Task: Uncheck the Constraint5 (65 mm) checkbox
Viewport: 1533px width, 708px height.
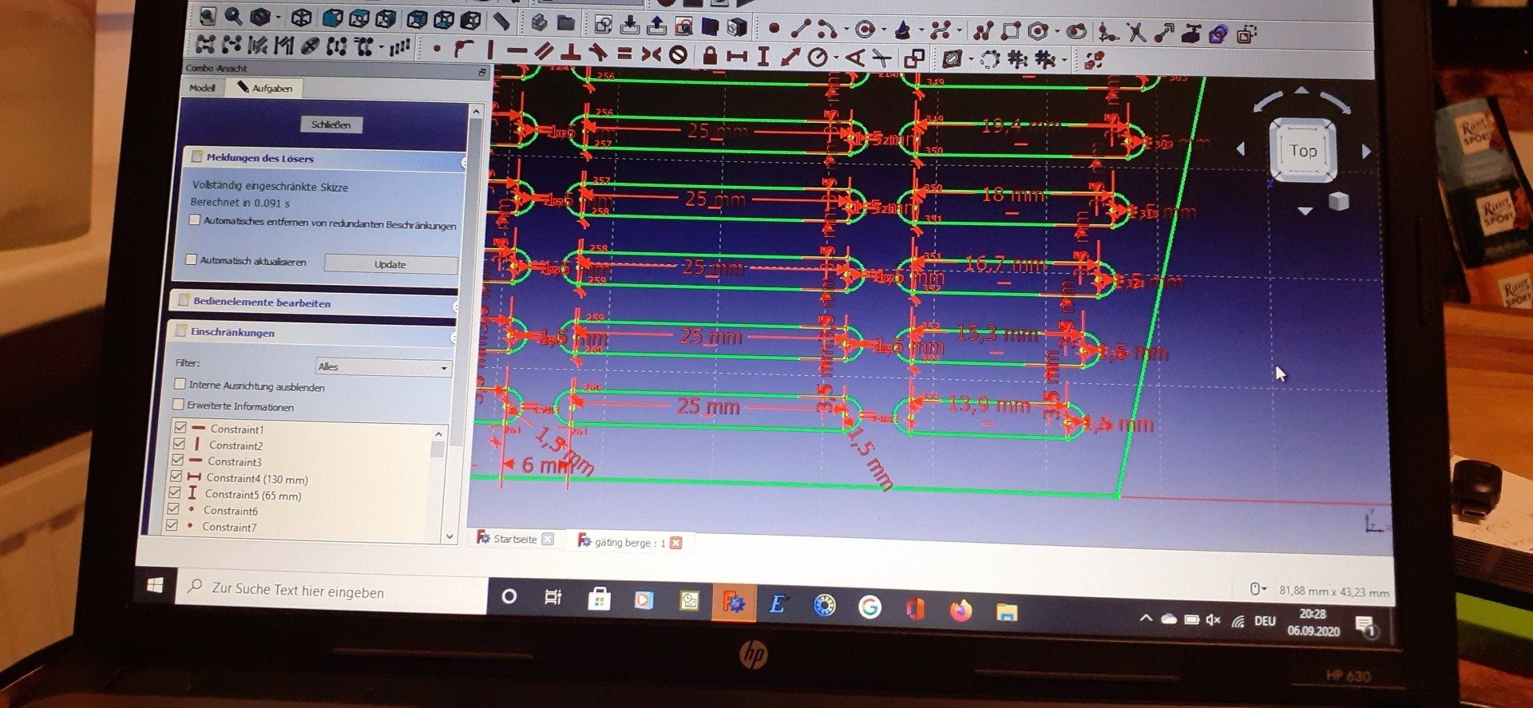Action: (x=175, y=492)
